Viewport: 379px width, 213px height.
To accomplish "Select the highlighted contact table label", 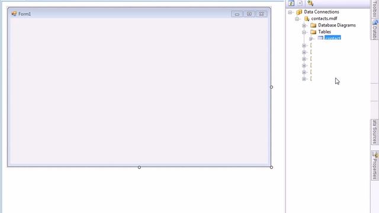I will [333, 38].
